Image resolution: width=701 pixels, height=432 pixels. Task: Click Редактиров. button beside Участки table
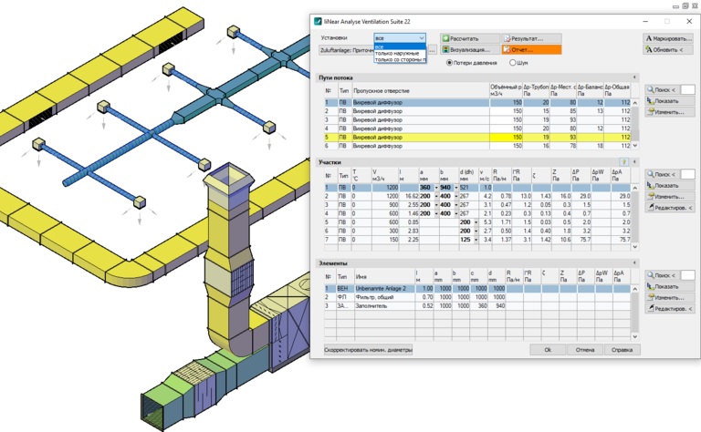tap(669, 208)
